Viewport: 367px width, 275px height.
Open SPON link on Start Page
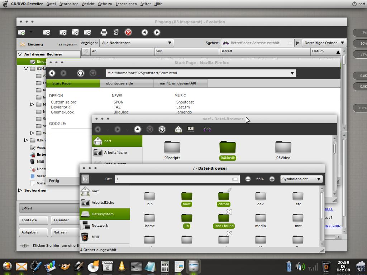tap(118, 102)
